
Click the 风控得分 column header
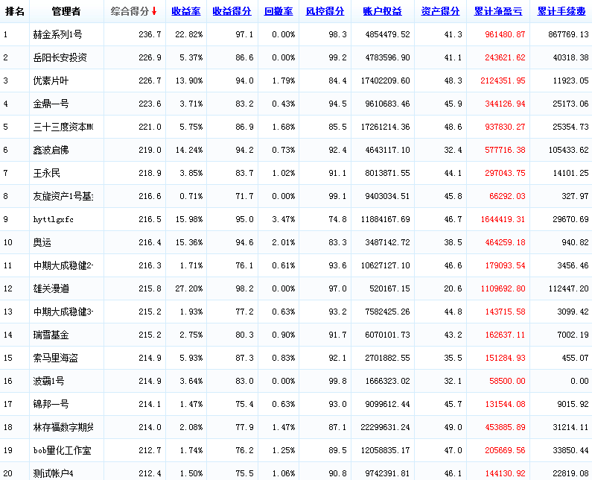(x=325, y=12)
